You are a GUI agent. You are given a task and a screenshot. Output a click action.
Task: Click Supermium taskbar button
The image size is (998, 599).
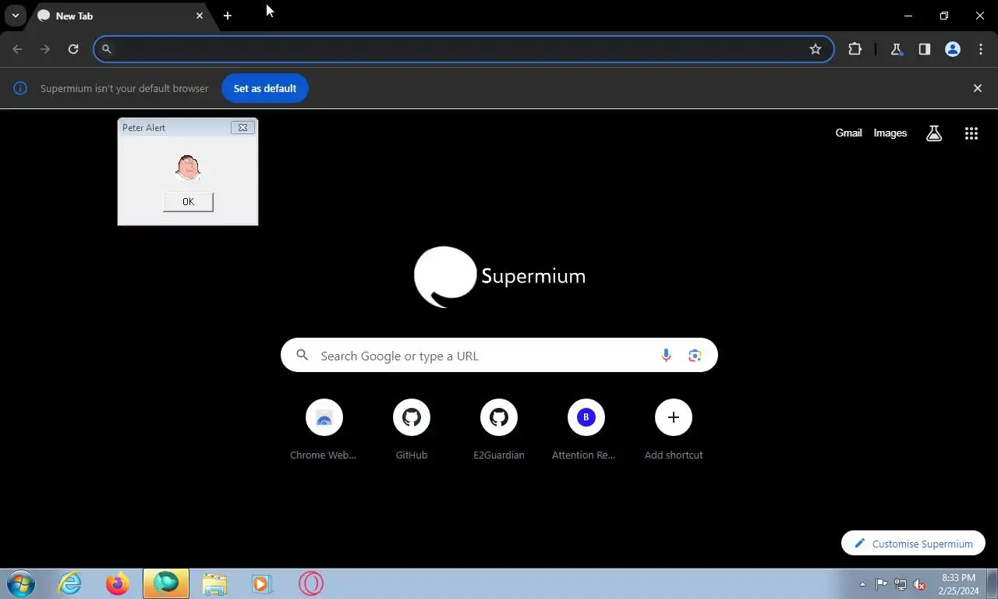[x=166, y=583]
